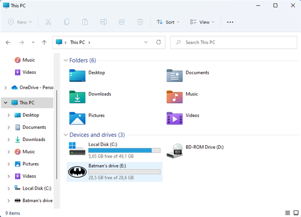Viewport: 301px width, 217px height.
Task: Switch to details view icon in status bar
Action: tap(288, 213)
